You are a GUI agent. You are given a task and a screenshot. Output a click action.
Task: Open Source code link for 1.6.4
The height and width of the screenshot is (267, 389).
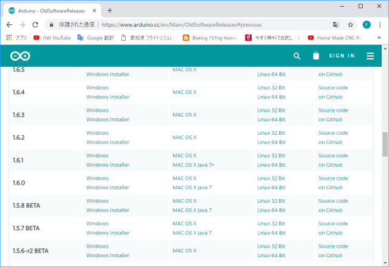click(x=333, y=87)
